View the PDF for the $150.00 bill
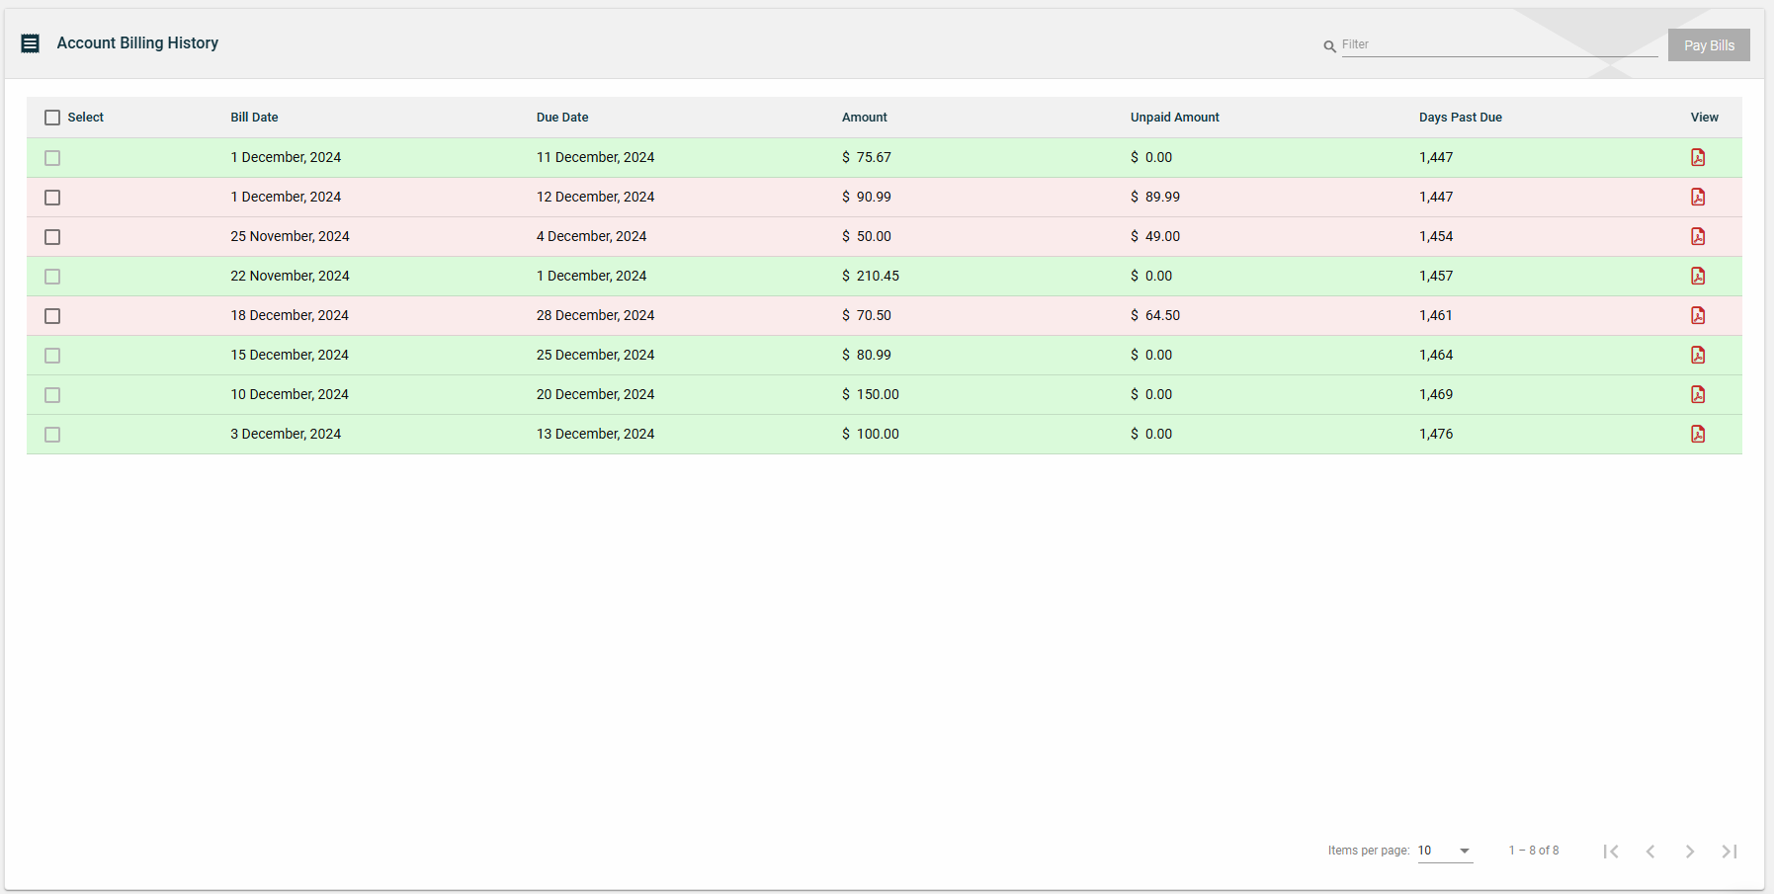Viewport: 1774px width, 894px height. tap(1700, 394)
